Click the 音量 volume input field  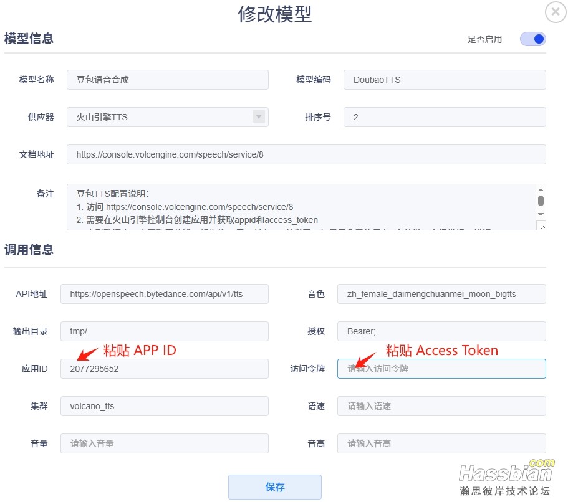[x=165, y=443]
